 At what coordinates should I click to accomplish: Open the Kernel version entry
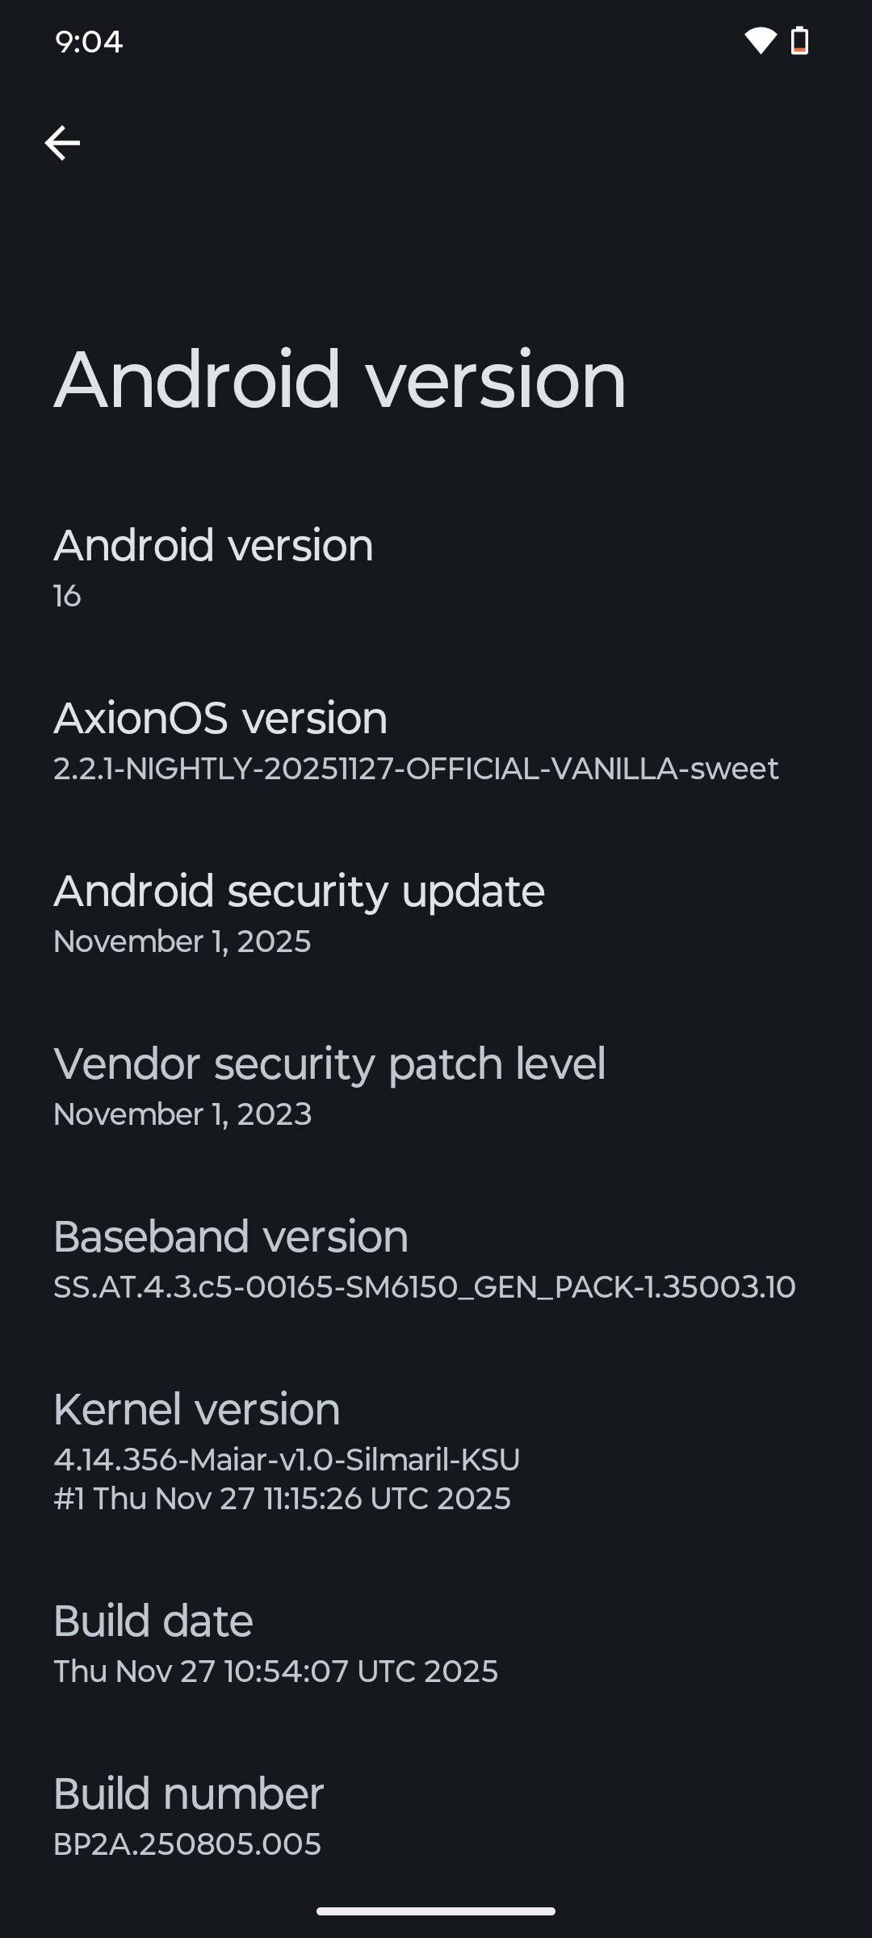(196, 1409)
